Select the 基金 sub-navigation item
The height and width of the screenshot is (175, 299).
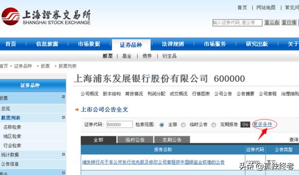coord(127,56)
